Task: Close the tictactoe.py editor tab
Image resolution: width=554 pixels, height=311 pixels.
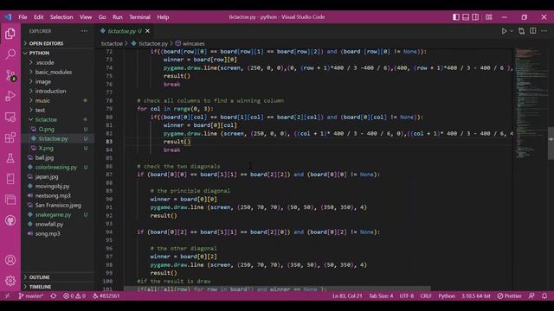Action: [x=147, y=31]
